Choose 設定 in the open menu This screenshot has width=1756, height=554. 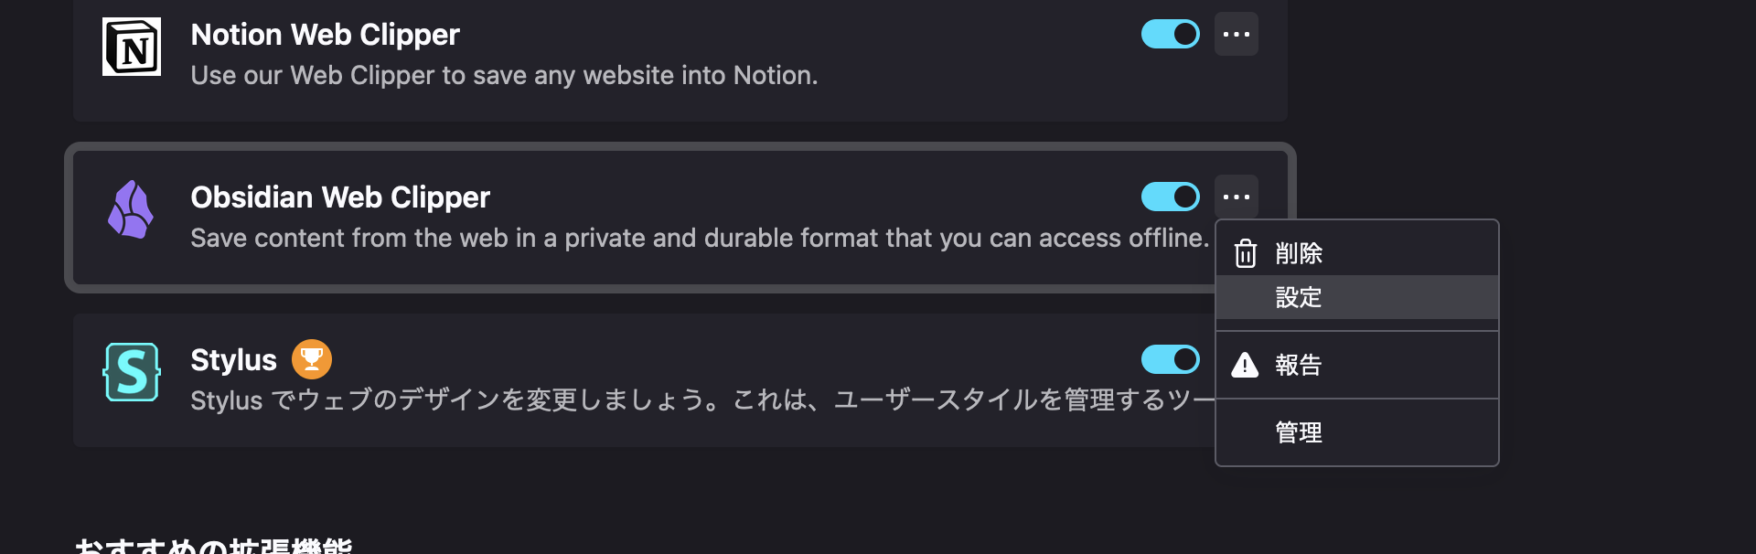click(1299, 297)
